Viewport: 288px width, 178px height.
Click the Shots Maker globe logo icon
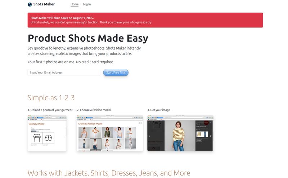[30, 4]
